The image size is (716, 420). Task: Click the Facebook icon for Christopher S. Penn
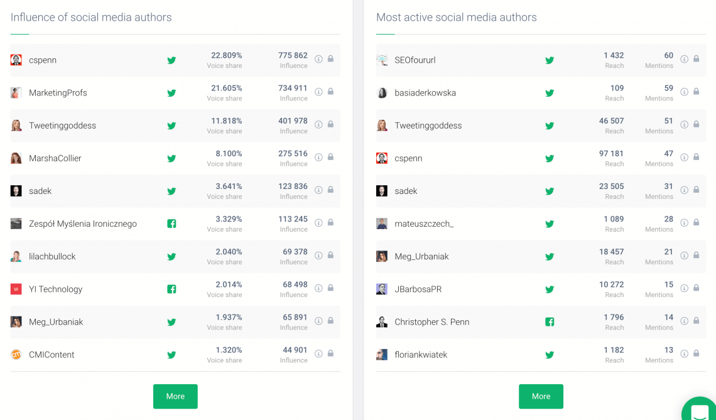point(550,322)
